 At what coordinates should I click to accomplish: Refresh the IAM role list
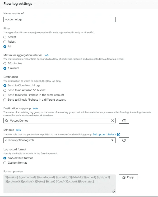pos(124,140)
